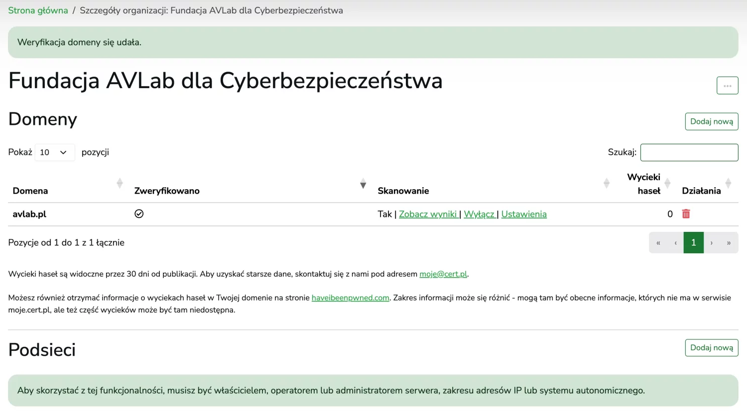747x411 pixels.
Task: Sort the table by the Działania column
Action: pos(728,183)
